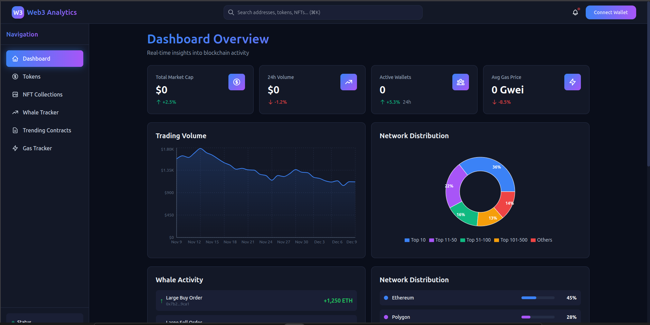Open the Web3 Analytics home via W3 logo
This screenshot has width=650, height=325.
click(x=18, y=12)
